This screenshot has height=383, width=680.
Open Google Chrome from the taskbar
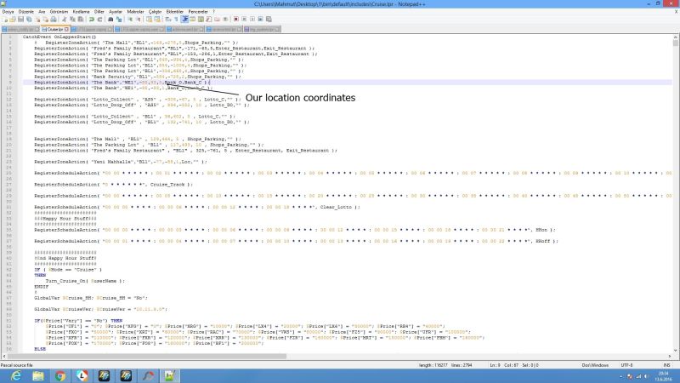(60, 375)
